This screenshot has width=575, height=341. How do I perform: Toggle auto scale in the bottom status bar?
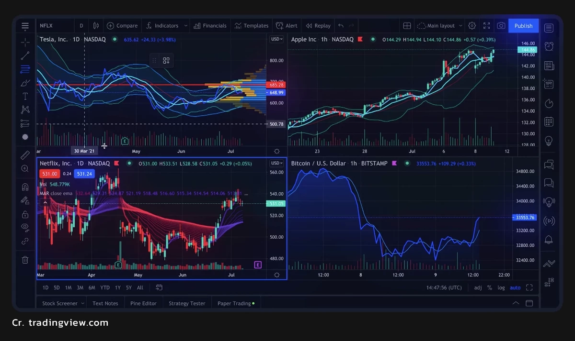[515, 287]
